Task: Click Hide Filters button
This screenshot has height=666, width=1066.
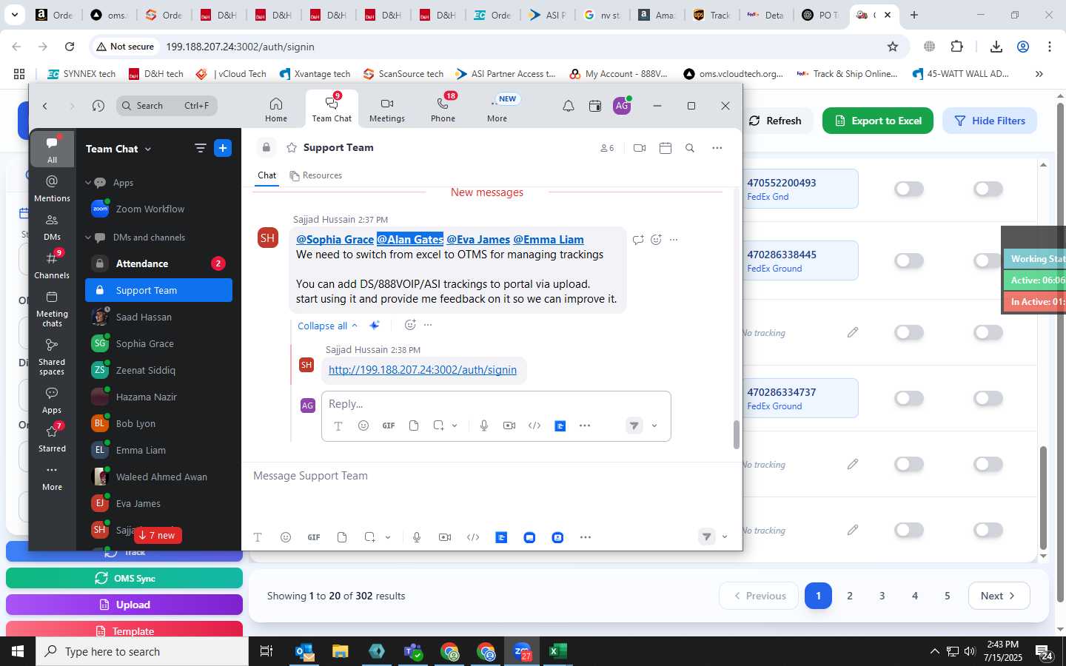Action: (x=990, y=121)
